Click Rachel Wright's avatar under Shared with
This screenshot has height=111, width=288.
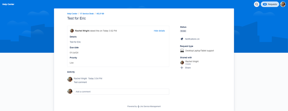pyautogui.click(x=182, y=63)
